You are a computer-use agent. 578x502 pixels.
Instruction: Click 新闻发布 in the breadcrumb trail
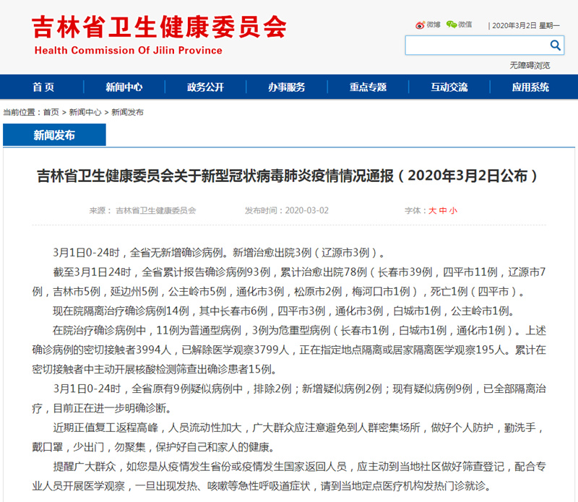point(127,113)
